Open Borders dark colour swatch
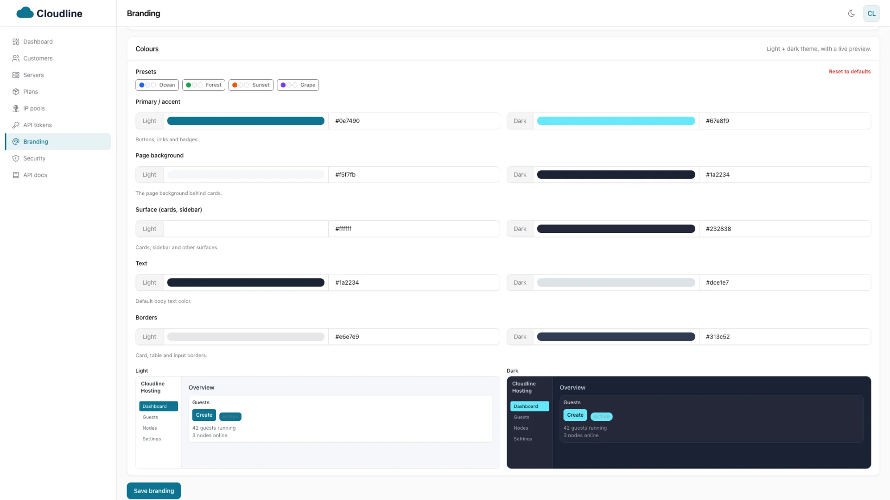The height and width of the screenshot is (500, 890). pyautogui.click(x=616, y=337)
